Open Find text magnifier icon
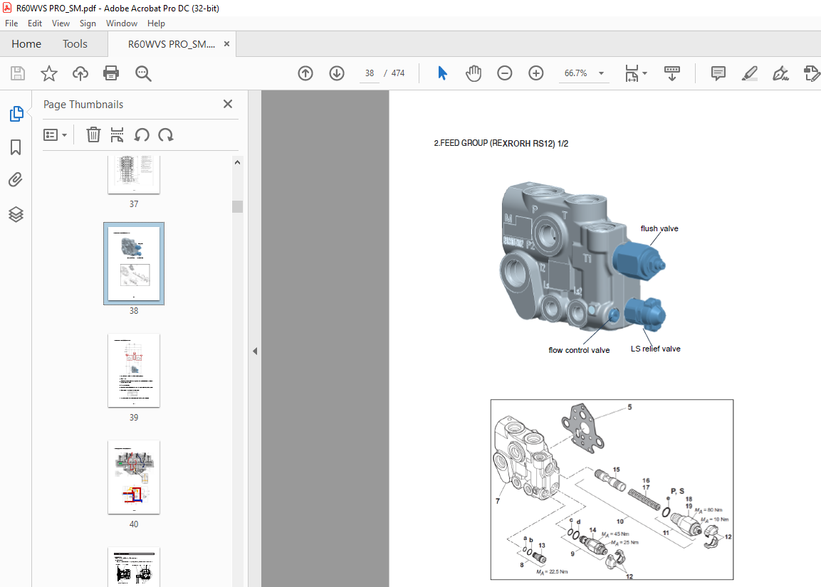 pyautogui.click(x=143, y=73)
